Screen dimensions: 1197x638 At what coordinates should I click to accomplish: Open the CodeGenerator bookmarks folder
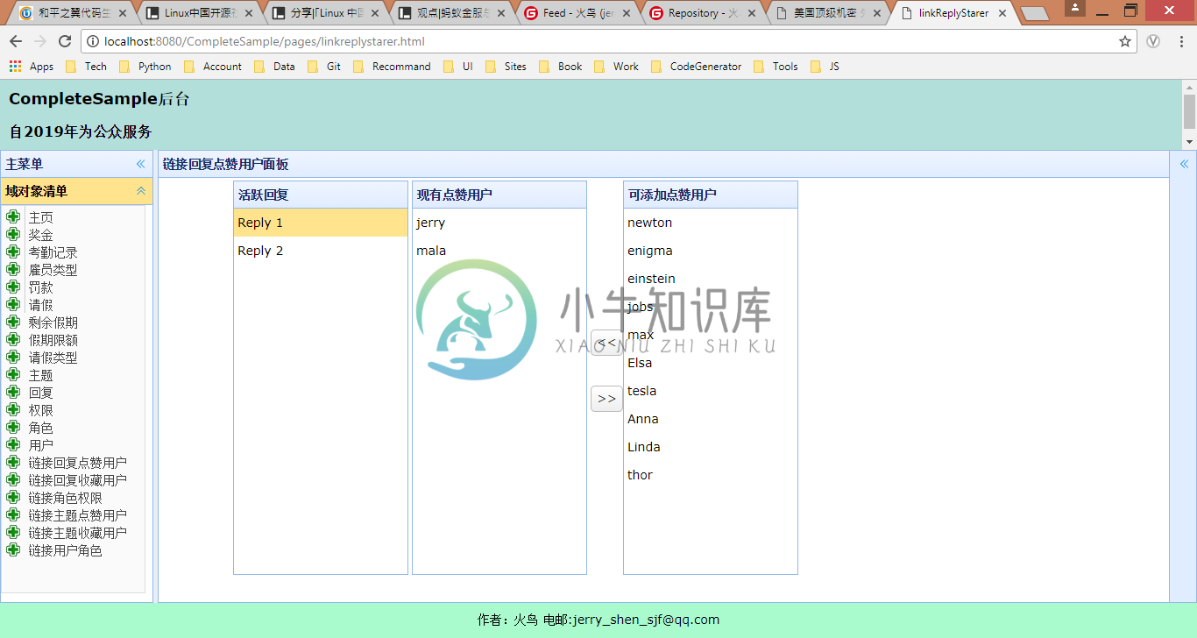click(x=697, y=67)
